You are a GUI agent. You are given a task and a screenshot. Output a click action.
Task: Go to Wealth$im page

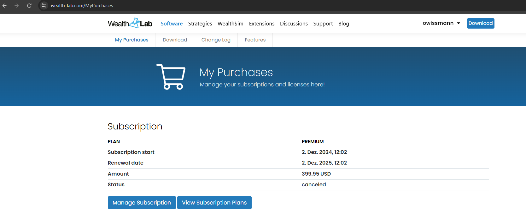coord(230,24)
